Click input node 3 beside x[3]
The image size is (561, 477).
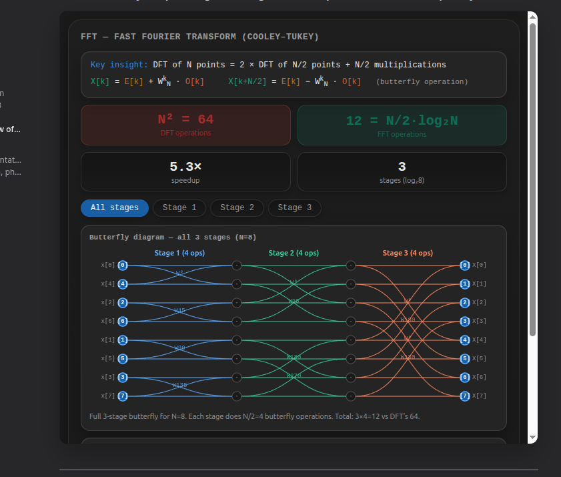[x=123, y=377]
